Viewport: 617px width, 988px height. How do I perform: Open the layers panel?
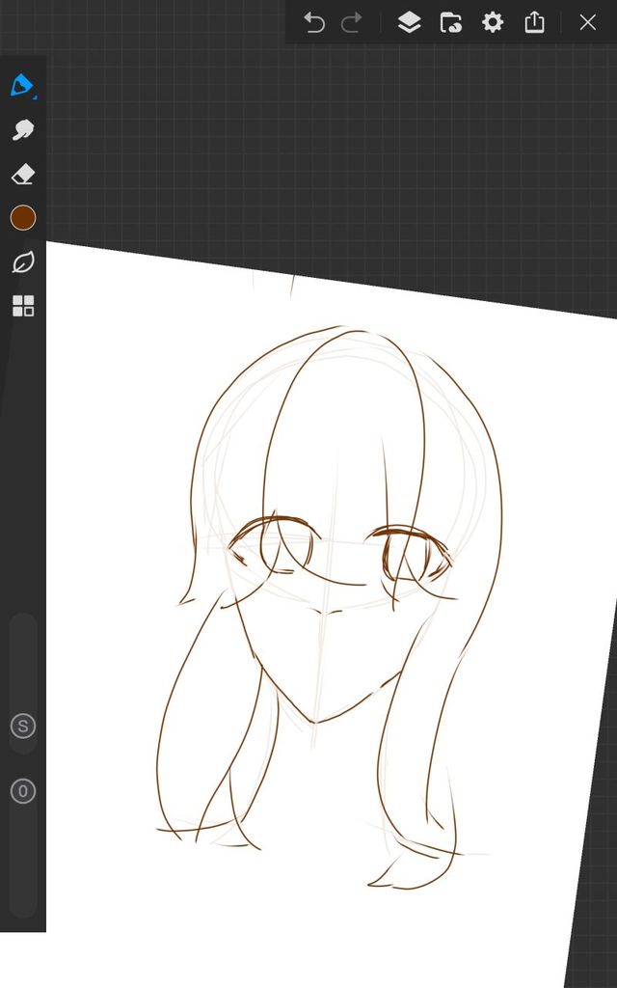(409, 22)
